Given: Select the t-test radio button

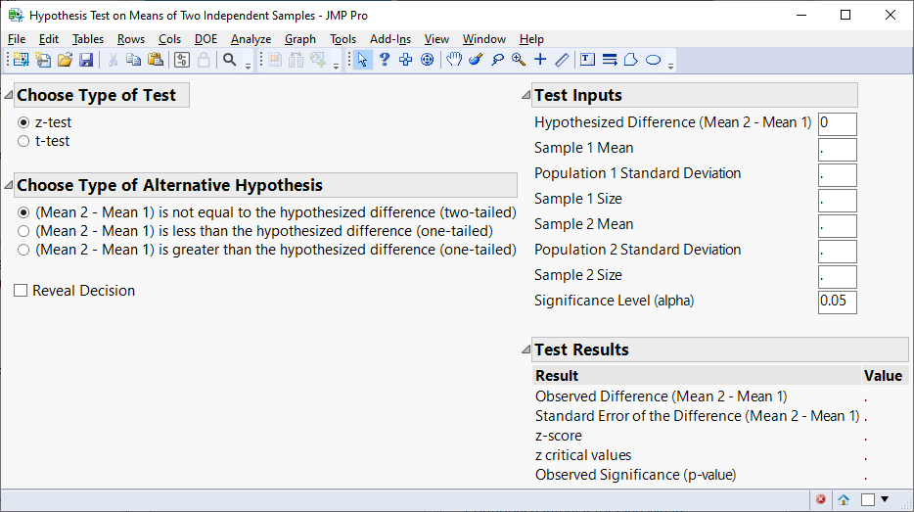Looking at the screenshot, I should (x=23, y=141).
